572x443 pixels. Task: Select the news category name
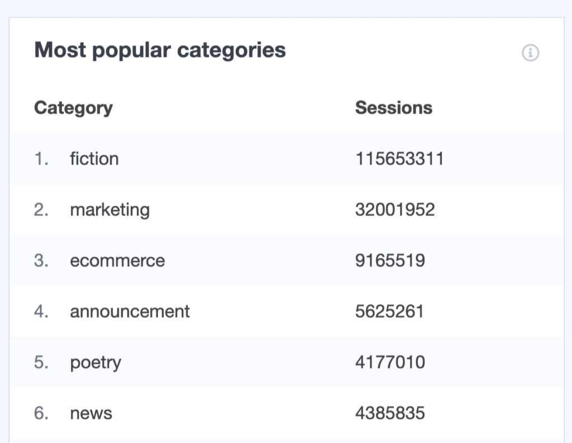90,413
